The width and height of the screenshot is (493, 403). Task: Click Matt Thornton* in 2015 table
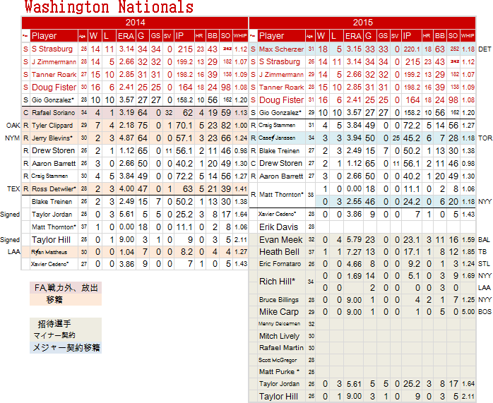(x=281, y=195)
